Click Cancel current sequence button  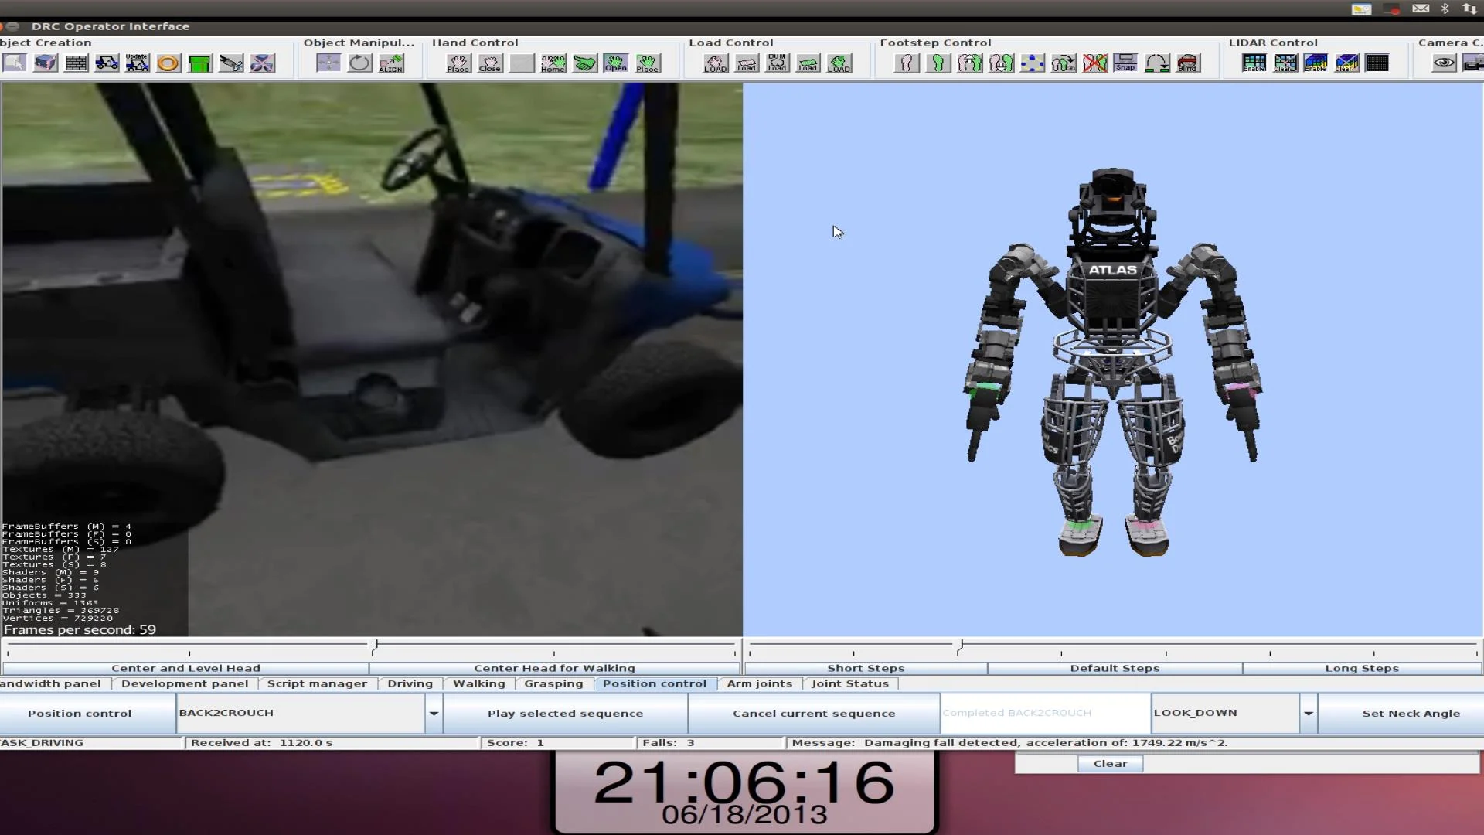814,713
